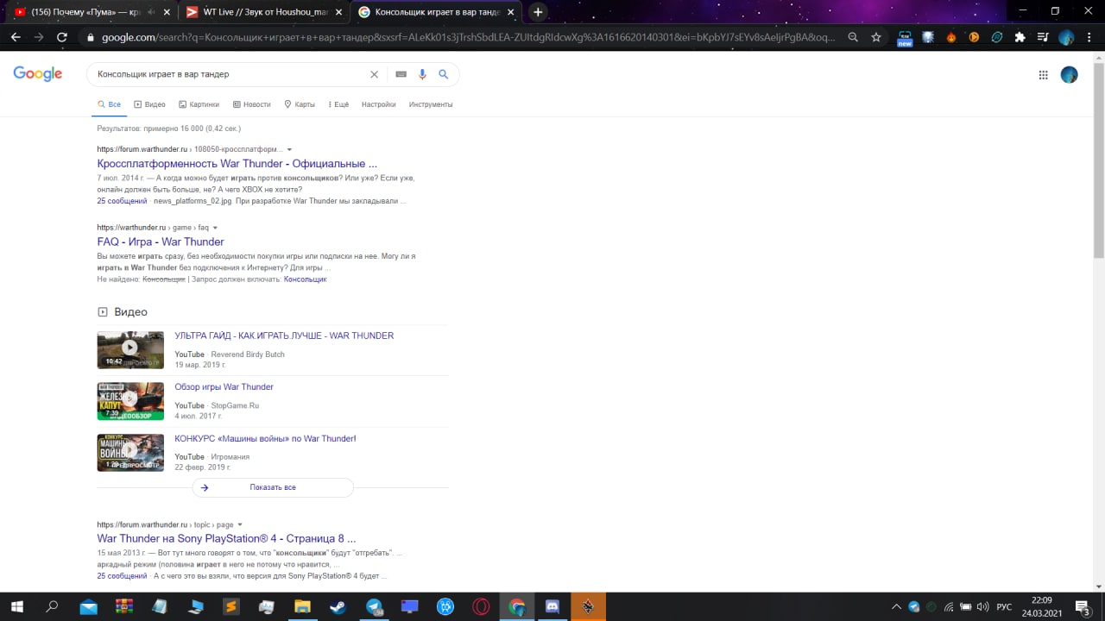This screenshot has height=621, width=1105.
Task: Open Discord from the taskbar
Action: point(552,607)
